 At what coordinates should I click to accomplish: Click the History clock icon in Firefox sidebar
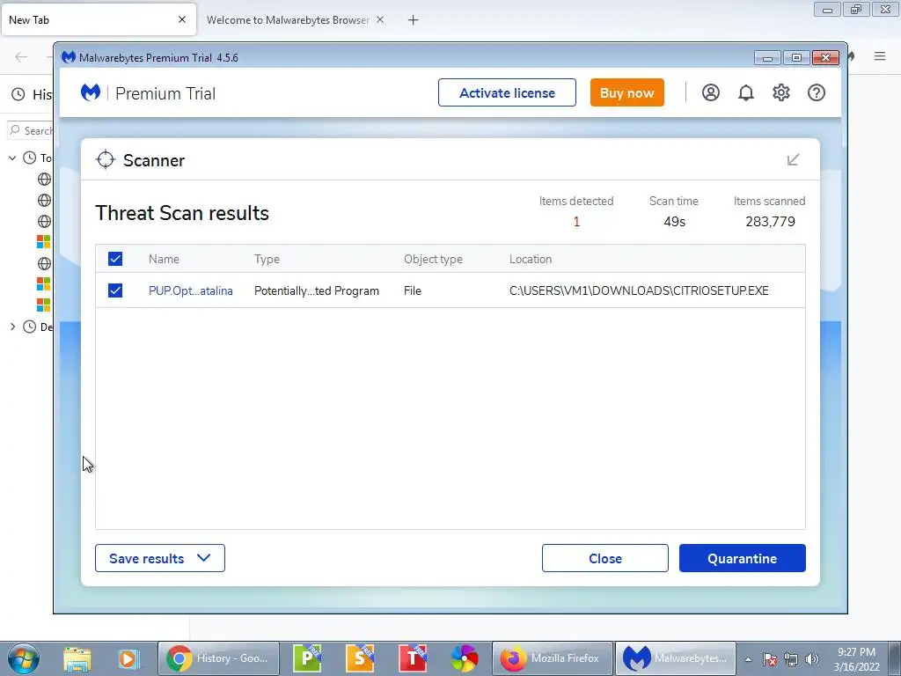(18, 94)
